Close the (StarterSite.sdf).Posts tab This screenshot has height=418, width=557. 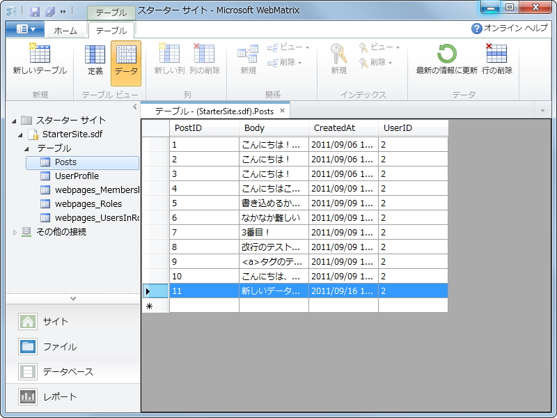[282, 111]
